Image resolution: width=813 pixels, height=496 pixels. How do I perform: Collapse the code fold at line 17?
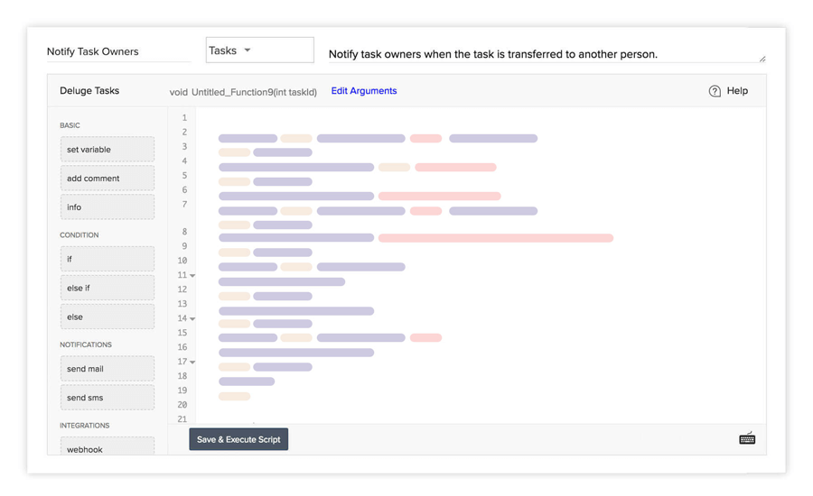click(x=192, y=363)
